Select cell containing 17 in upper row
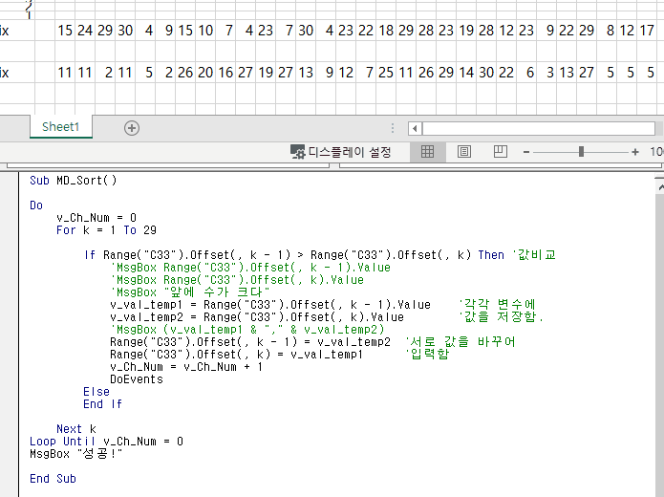664x497 pixels. point(647,31)
